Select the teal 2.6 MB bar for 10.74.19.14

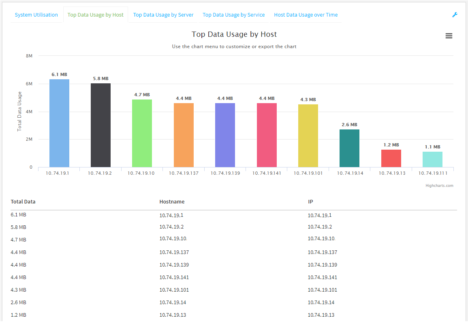click(349, 148)
